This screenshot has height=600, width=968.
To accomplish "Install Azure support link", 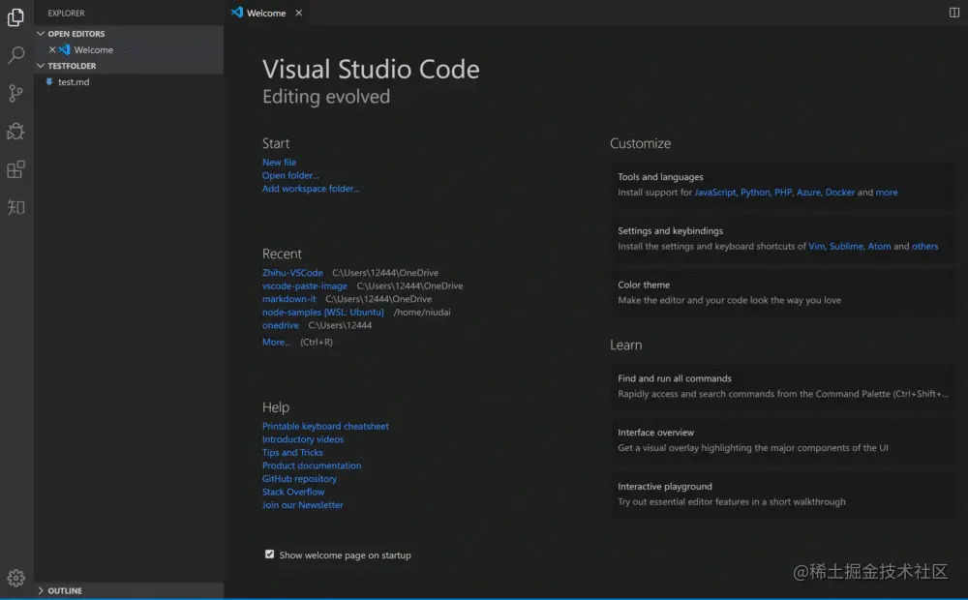I will [808, 192].
